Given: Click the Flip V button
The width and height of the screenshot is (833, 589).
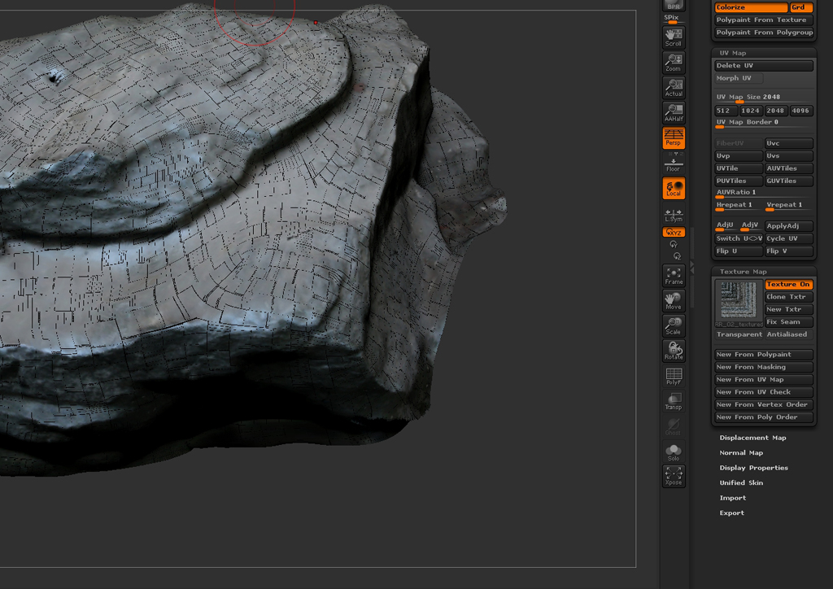Looking at the screenshot, I should pos(788,251).
